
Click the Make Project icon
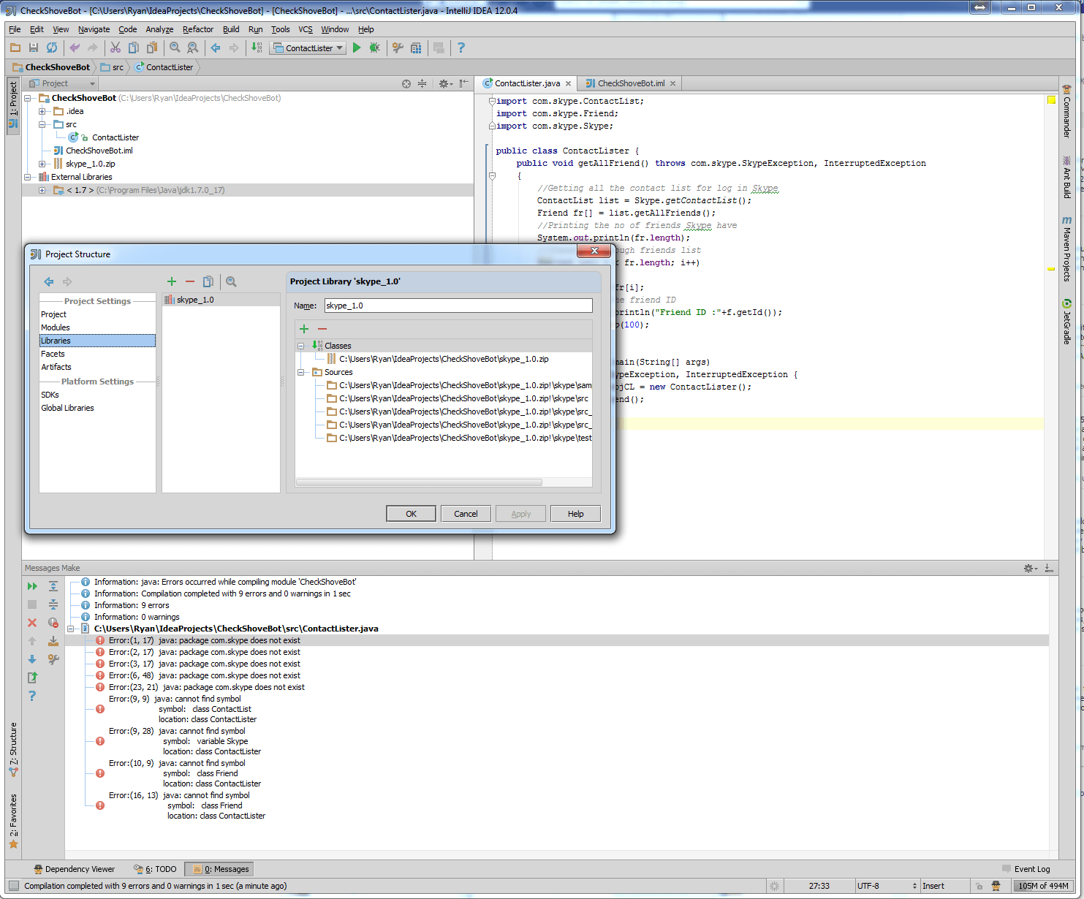257,48
